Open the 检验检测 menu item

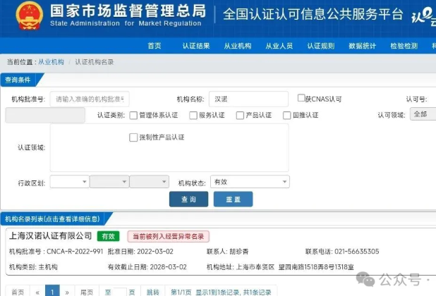pyautogui.click(x=404, y=46)
